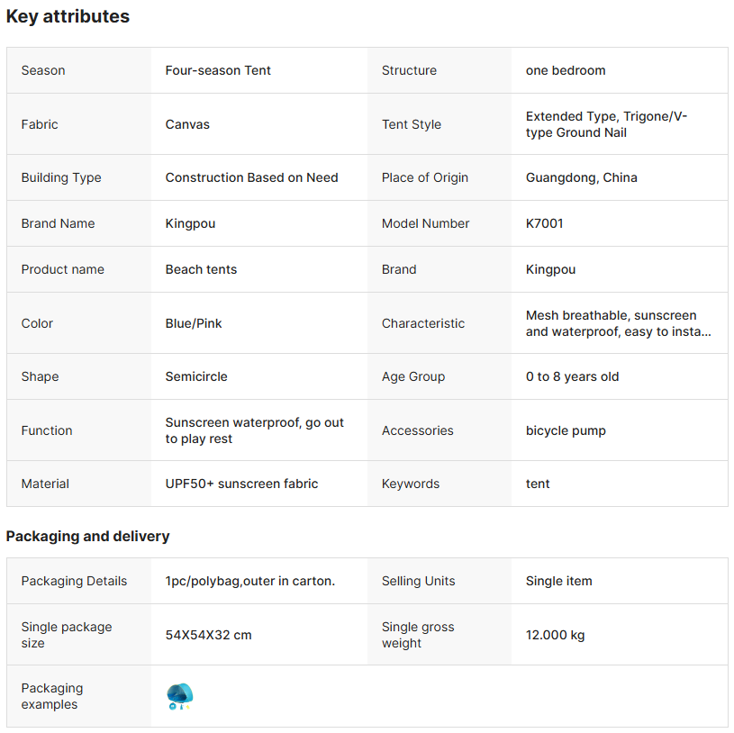The width and height of the screenshot is (734, 733).
Task: Click the Packaging and delivery heading
Action: (87, 536)
